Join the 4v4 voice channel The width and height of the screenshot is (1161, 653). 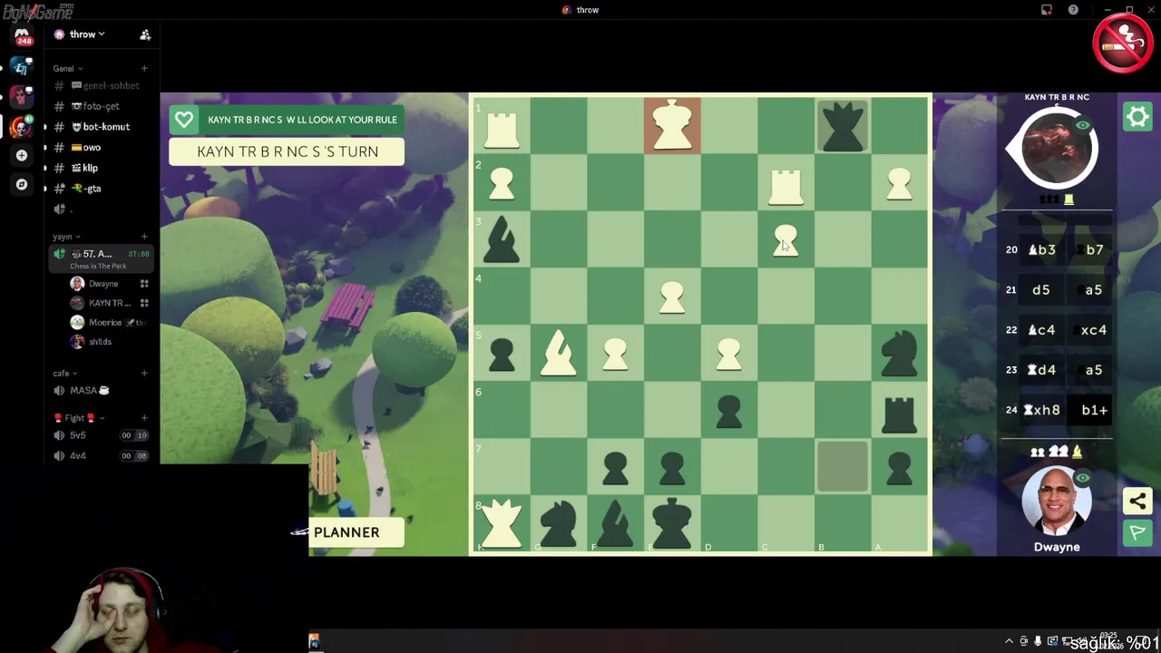point(100,455)
